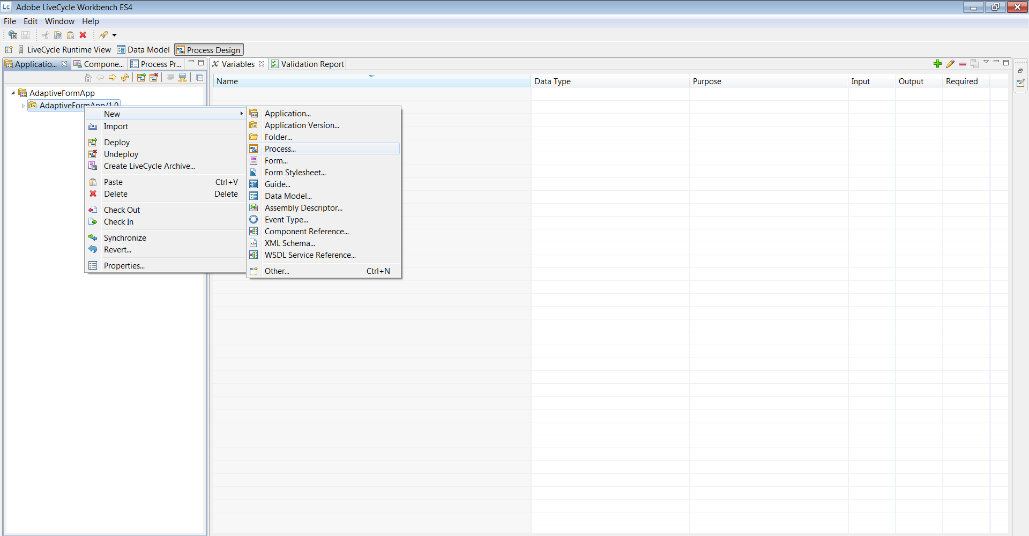Click the refresh arrows icon
The image size is (1029, 536).
pos(125,78)
